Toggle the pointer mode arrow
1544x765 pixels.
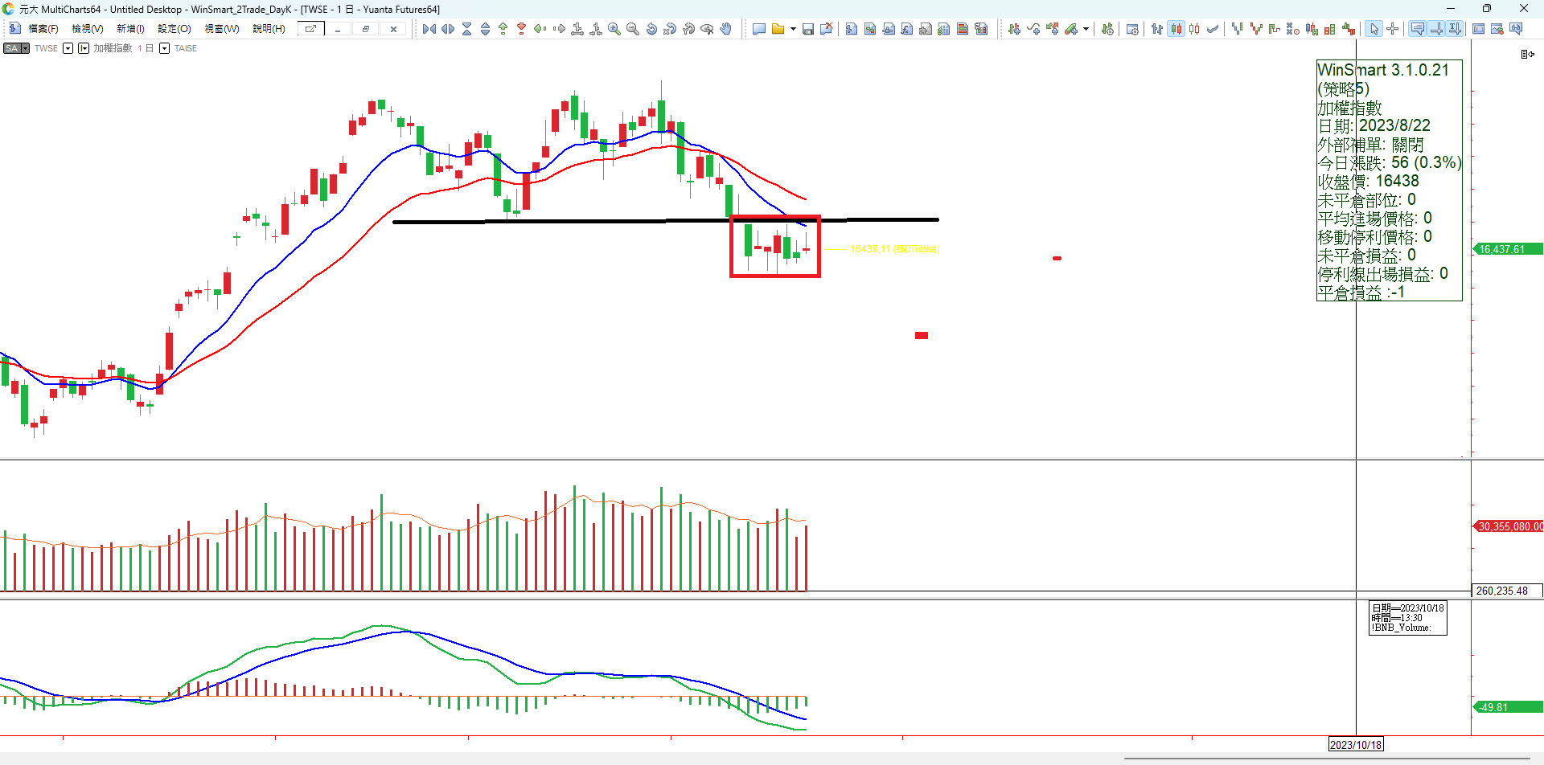1374,29
